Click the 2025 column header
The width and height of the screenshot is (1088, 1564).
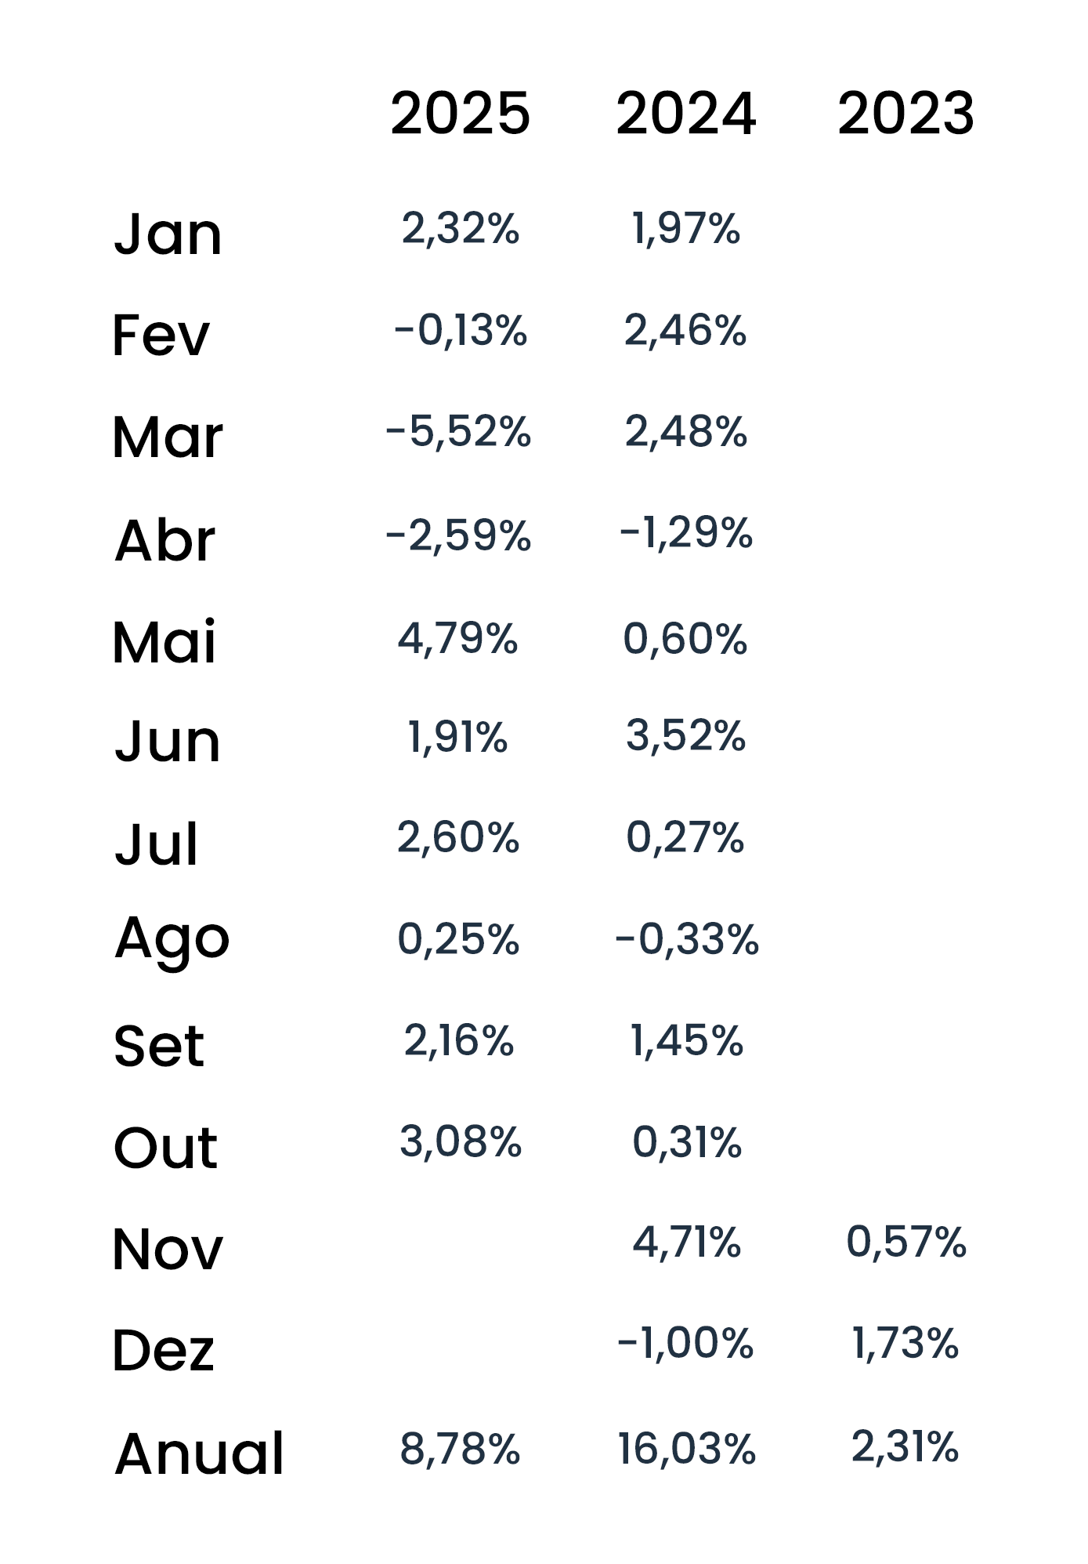coord(460,114)
